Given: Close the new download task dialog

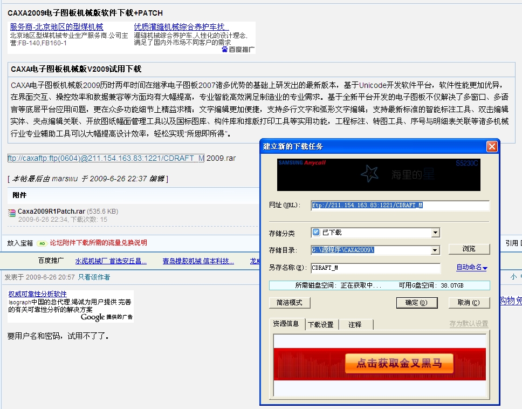Looking at the screenshot, I should 492,147.
